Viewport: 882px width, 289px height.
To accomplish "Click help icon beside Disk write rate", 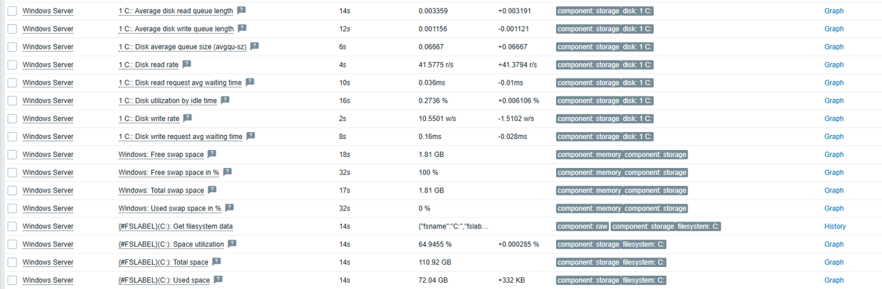I will [x=187, y=118].
